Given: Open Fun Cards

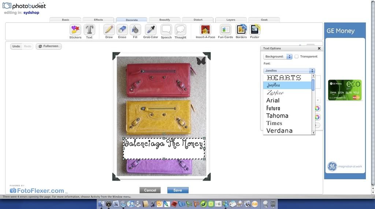Looking at the screenshot, I should click(x=225, y=32).
